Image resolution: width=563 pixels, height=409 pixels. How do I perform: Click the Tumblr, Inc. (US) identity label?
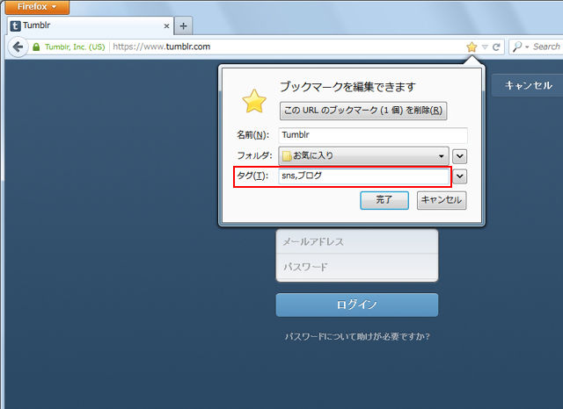point(75,47)
